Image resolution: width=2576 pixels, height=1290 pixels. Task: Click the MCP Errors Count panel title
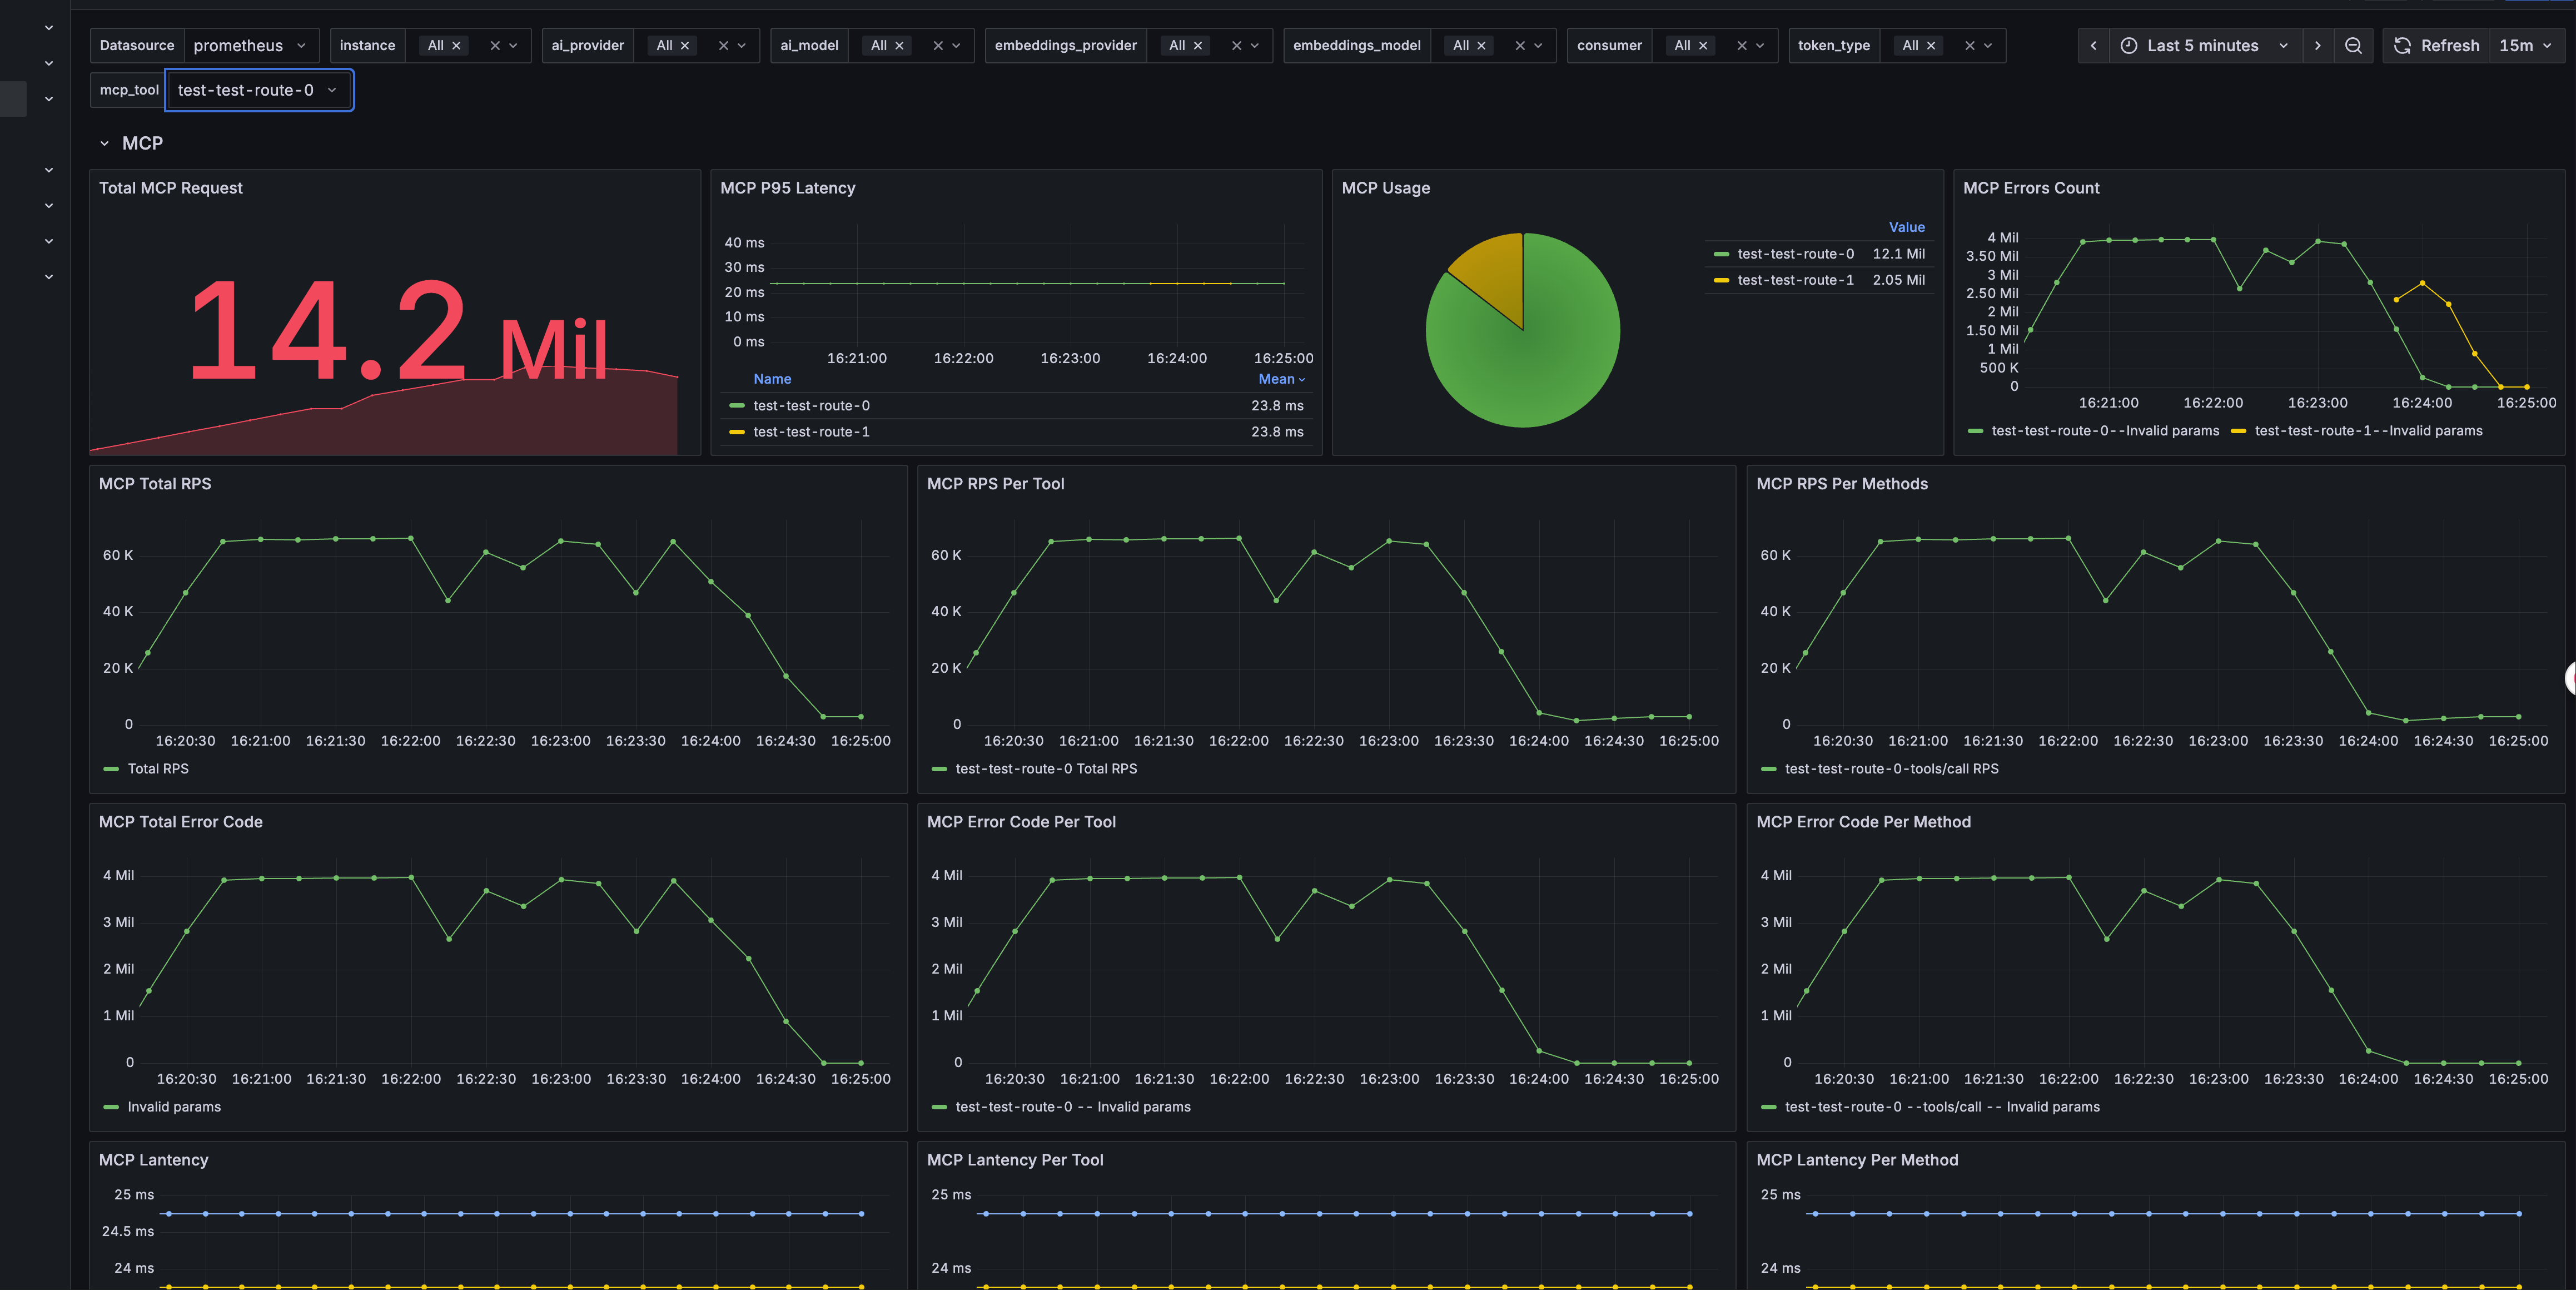point(2030,188)
